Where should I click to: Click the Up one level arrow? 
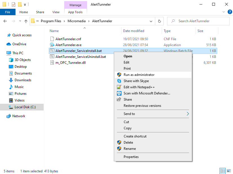tap(26, 21)
